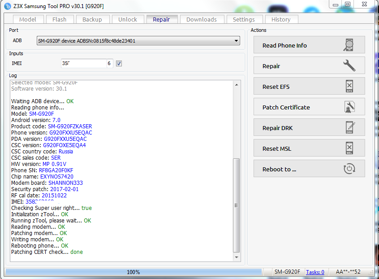
Task: Open the Model tab
Action: (28, 19)
